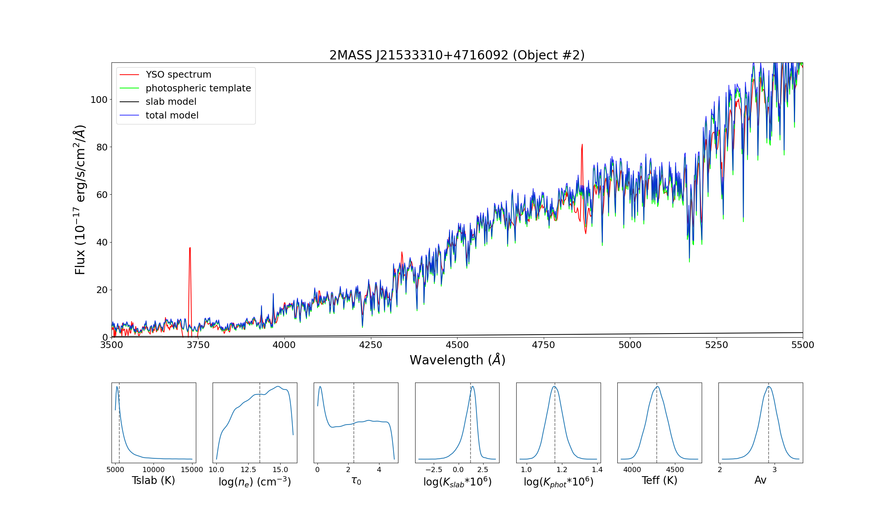The height and width of the screenshot is (520, 892).
Task: Click the Teff (K) posterior subplot
Action: coord(659,423)
